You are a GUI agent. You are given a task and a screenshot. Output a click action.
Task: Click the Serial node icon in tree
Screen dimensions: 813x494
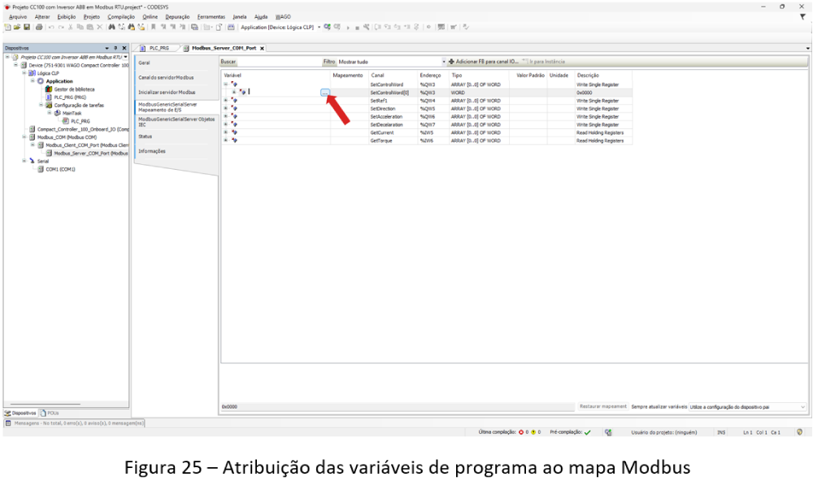pos(32,161)
